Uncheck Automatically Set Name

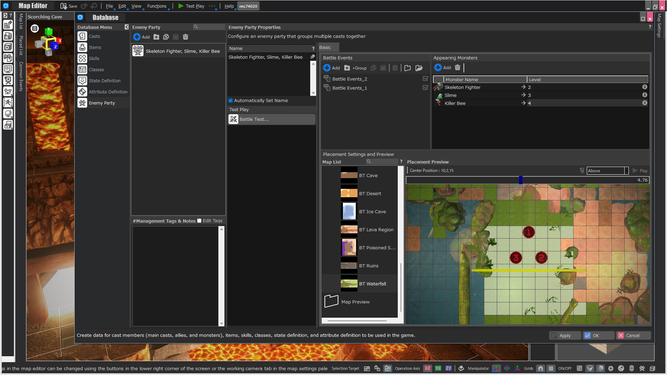231,101
